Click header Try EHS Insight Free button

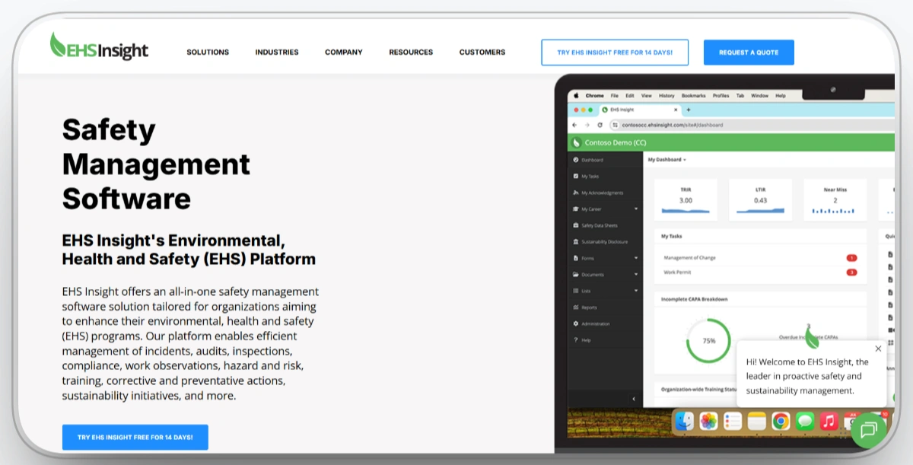(x=615, y=53)
